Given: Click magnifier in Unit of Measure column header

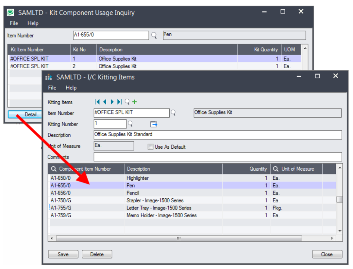Looking at the screenshot, I should pyautogui.click(x=275, y=169).
